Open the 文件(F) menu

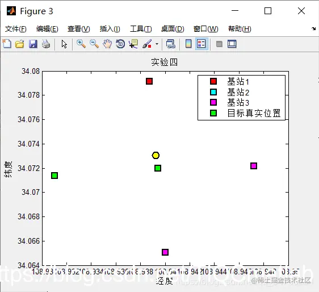[16, 29]
